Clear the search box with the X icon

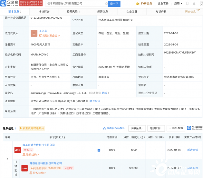pos(106,4)
